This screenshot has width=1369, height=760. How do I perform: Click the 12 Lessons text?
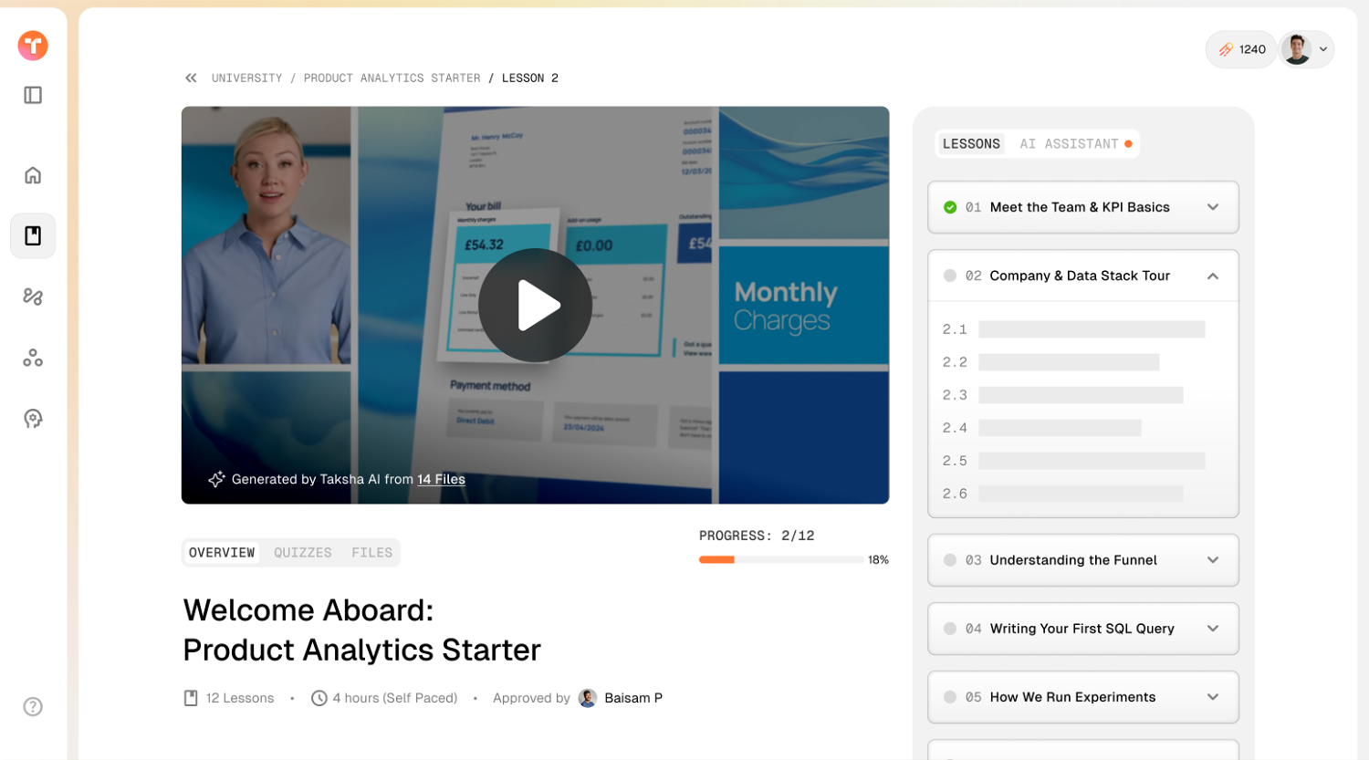pos(240,698)
